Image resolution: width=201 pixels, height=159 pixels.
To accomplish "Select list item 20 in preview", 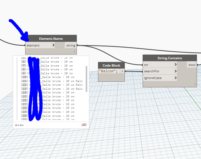I will [x=48, y=116].
